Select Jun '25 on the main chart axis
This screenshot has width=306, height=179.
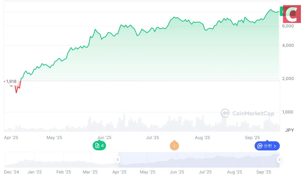[104, 137]
